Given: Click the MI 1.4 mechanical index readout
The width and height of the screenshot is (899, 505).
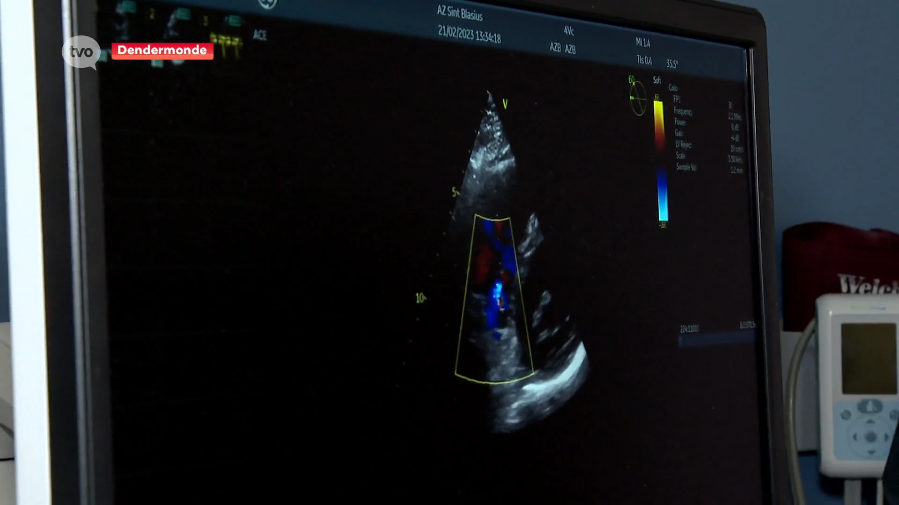Looking at the screenshot, I should tap(643, 43).
